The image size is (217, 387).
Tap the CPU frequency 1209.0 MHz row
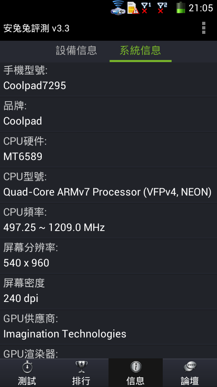click(108, 220)
